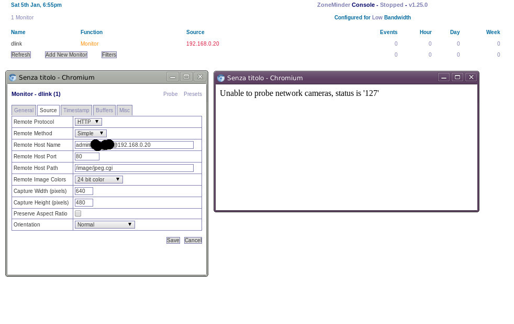Screen dimensions: 514x324
Task: Click Chromium icon in Monitor dlink window titlebar
Action: click(x=13, y=78)
